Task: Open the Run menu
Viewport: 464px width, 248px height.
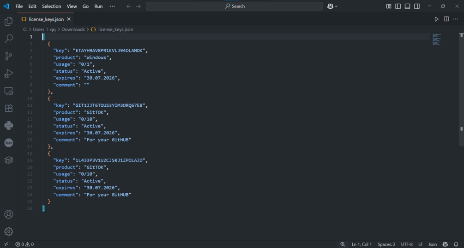Action: pyautogui.click(x=98, y=6)
